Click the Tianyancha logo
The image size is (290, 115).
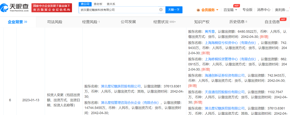[15, 7]
